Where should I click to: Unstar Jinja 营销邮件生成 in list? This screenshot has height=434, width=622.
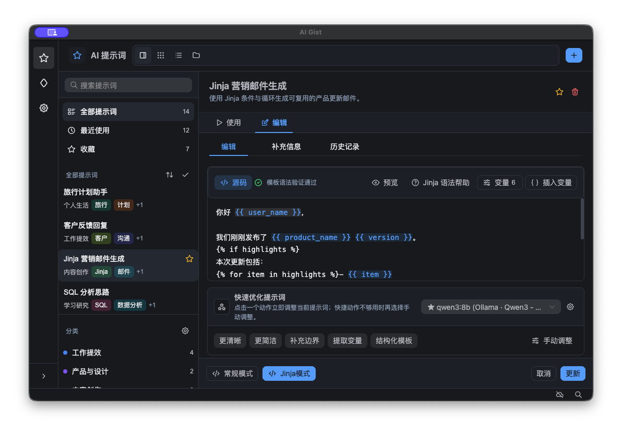pyautogui.click(x=189, y=259)
